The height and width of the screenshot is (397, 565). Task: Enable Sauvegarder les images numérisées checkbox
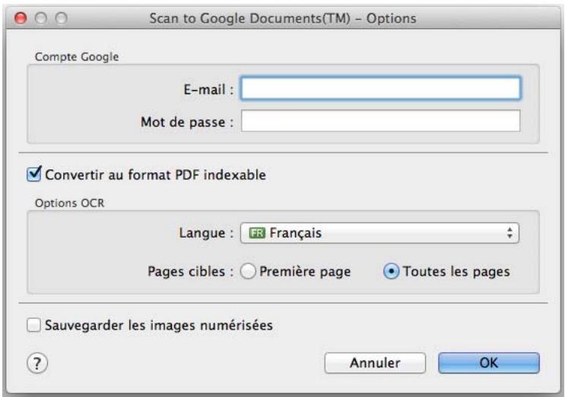[x=33, y=326]
